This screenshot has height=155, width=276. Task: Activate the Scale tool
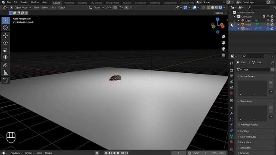click(x=6, y=50)
